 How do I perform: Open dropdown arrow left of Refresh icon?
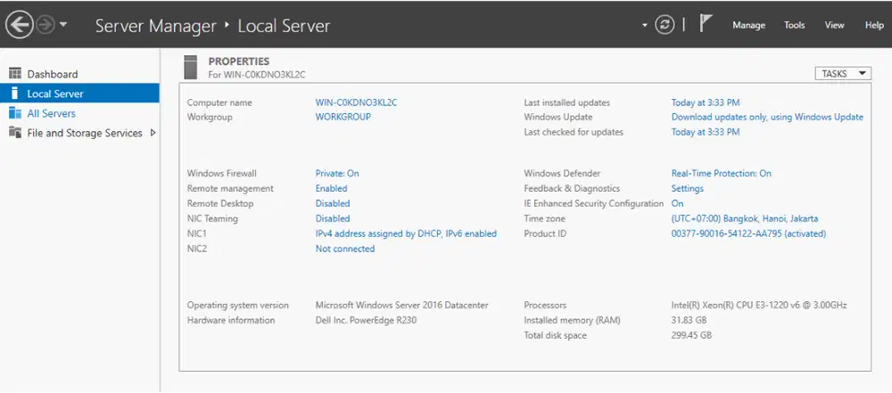click(645, 26)
